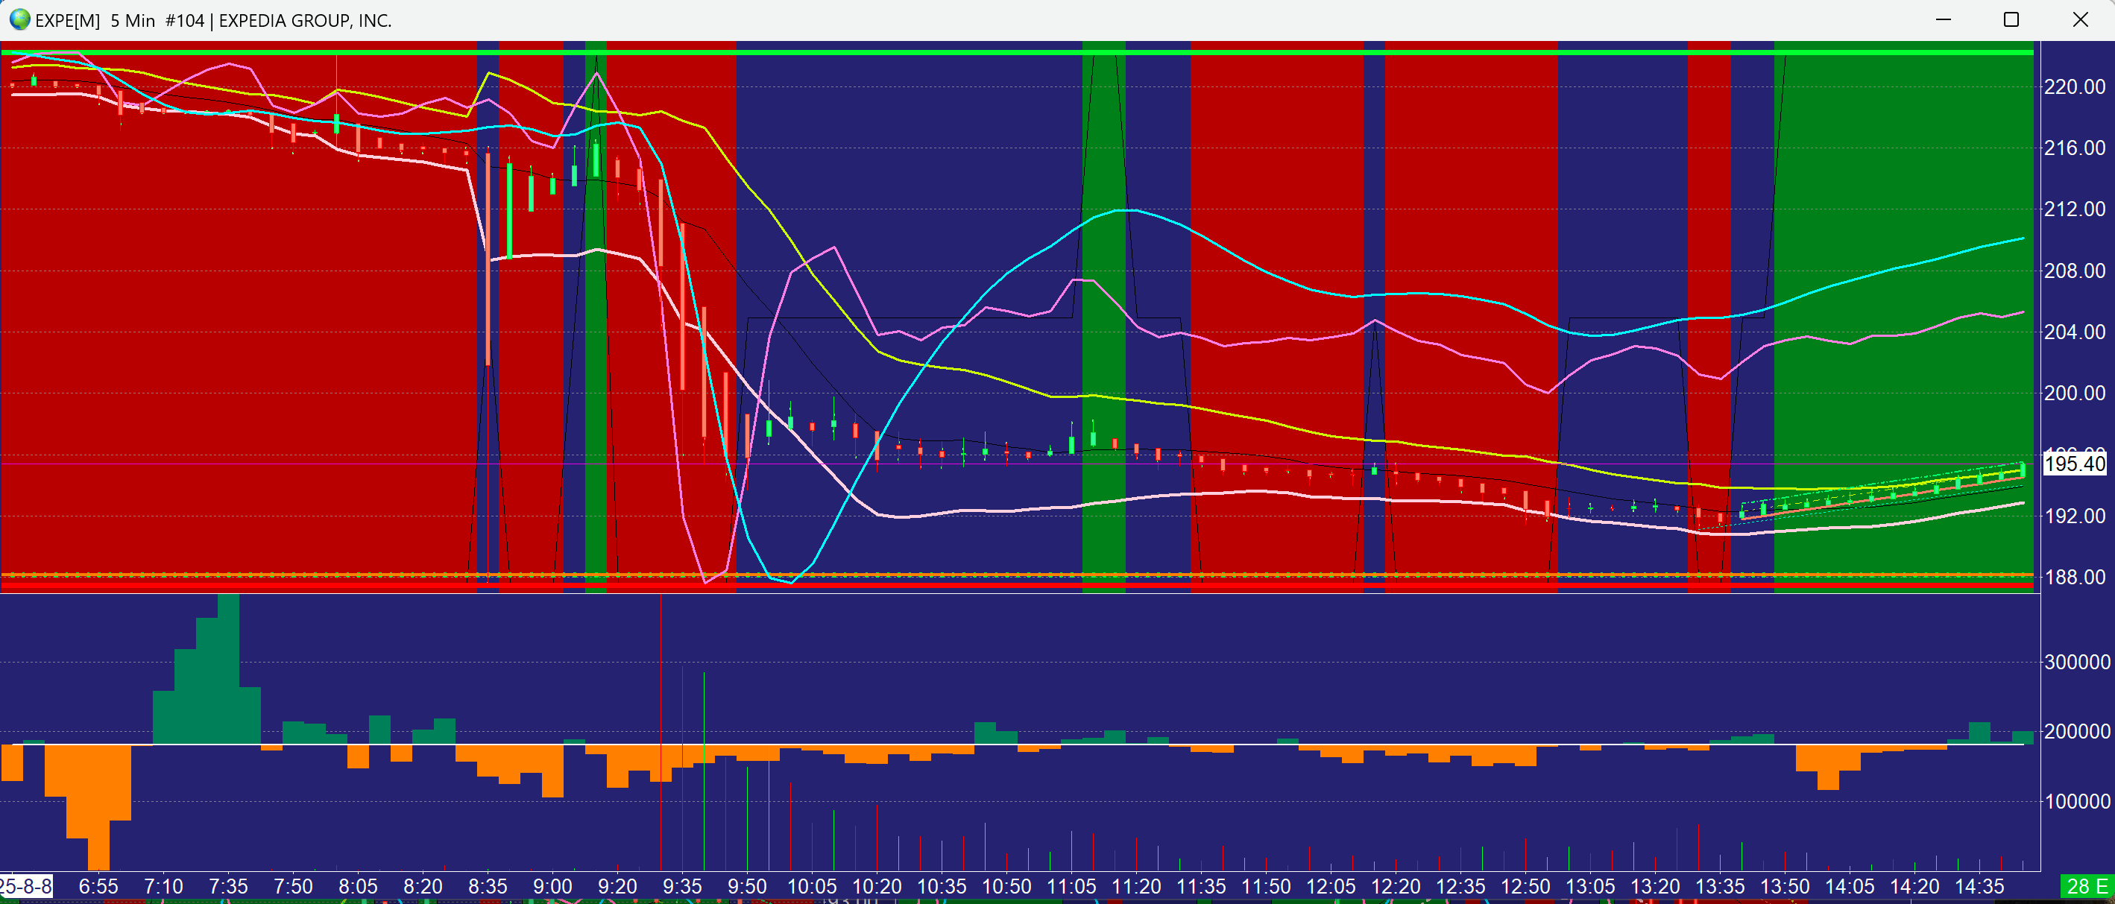Select the 25-8-8 date label
Screen dimensions: 2115x904
point(26,887)
